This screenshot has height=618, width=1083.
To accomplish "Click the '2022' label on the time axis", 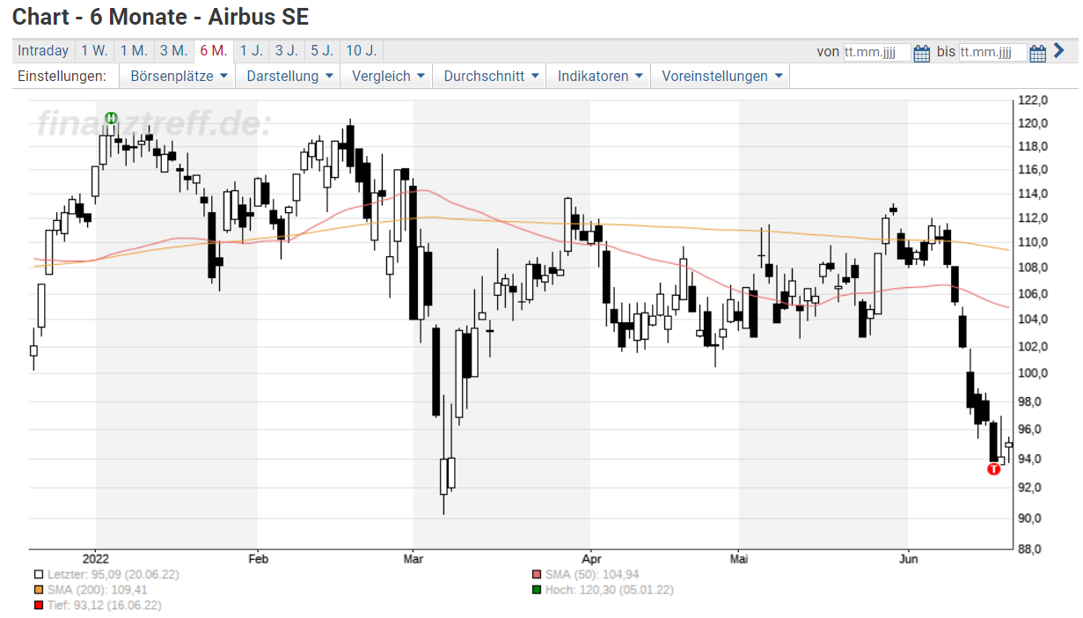I will [95, 558].
